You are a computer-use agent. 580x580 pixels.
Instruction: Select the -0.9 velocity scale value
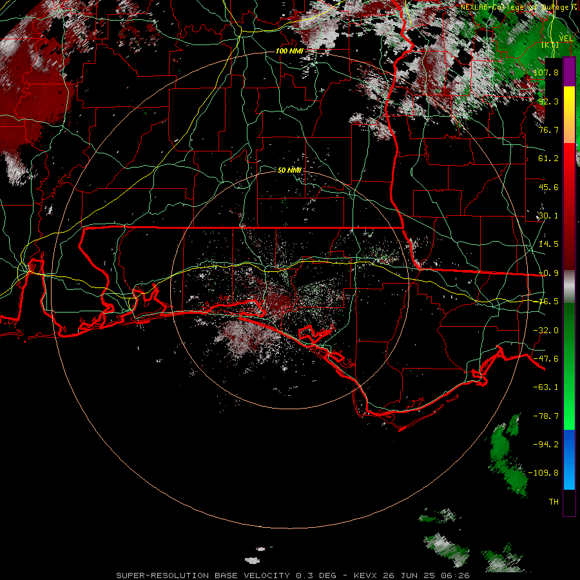pyautogui.click(x=548, y=273)
